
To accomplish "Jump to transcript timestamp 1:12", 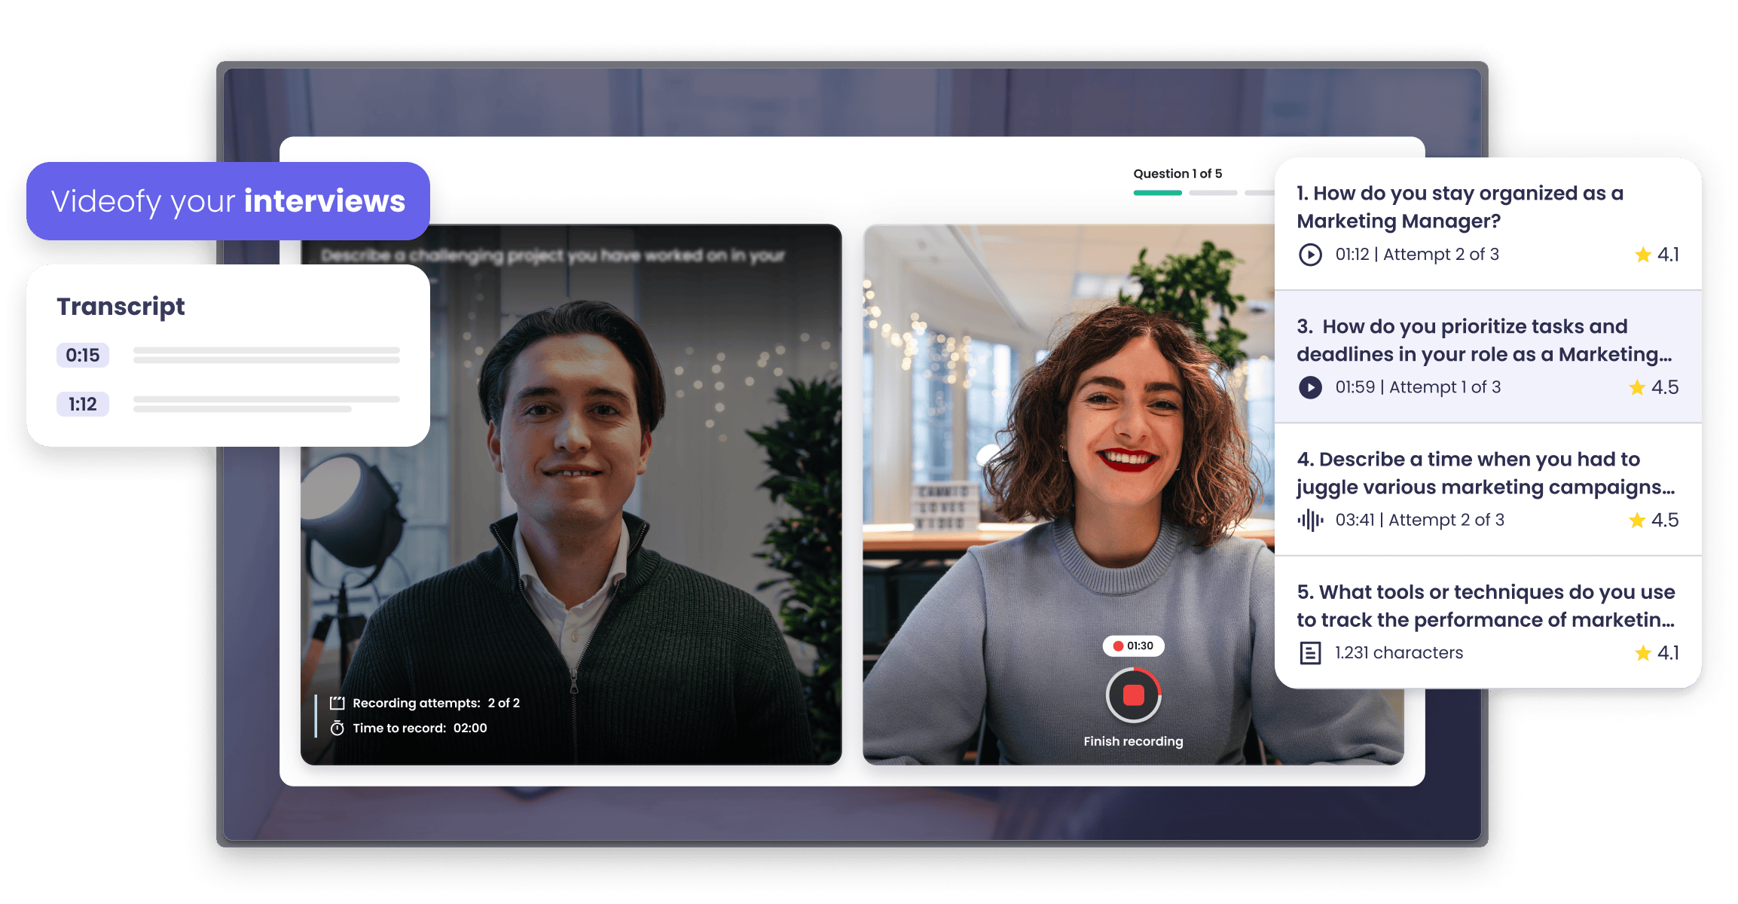I will (x=83, y=405).
